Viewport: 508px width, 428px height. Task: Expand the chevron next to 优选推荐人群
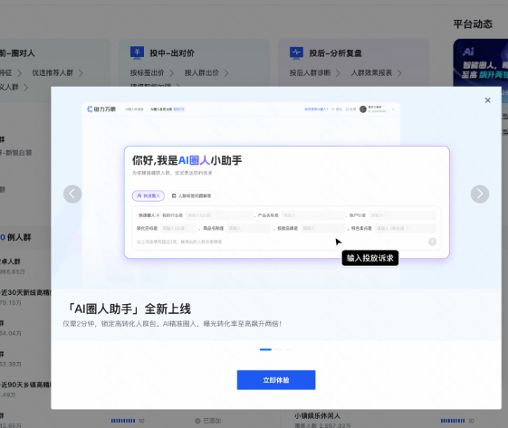81,73
